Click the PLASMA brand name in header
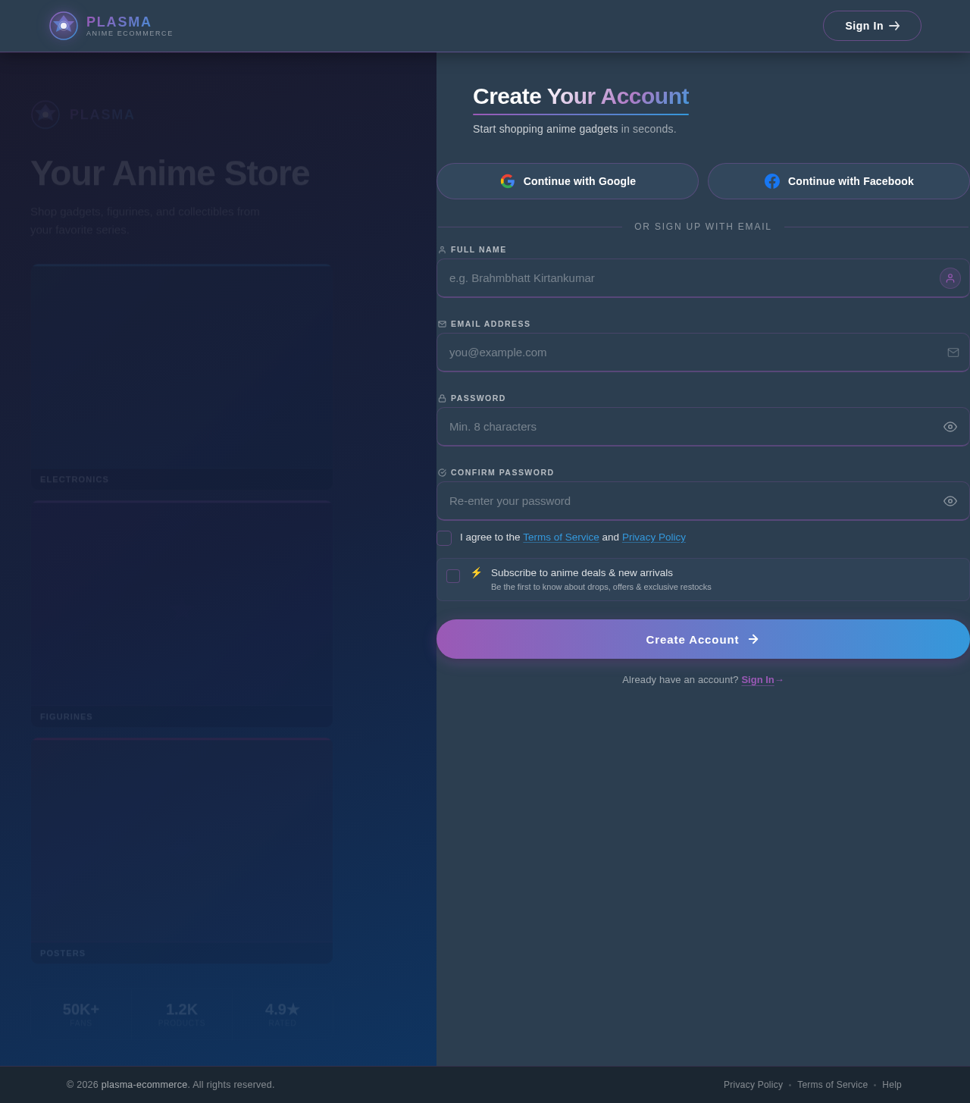Image resolution: width=970 pixels, height=1103 pixels. pos(119,22)
